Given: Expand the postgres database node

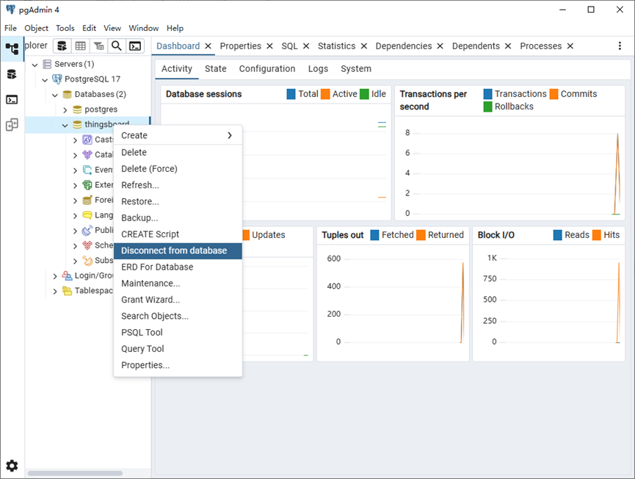Looking at the screenshot, I should [x=65, y=109].
